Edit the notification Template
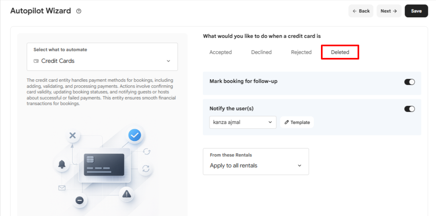 [x=297, y=122]
